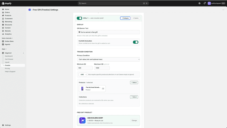Open the Products tag icon
This screenshot has height=128, width=227.
coord(3,15)
